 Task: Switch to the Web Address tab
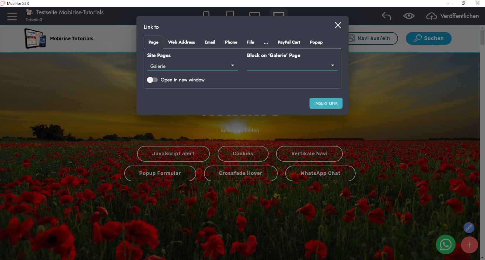tap(181, 42)
